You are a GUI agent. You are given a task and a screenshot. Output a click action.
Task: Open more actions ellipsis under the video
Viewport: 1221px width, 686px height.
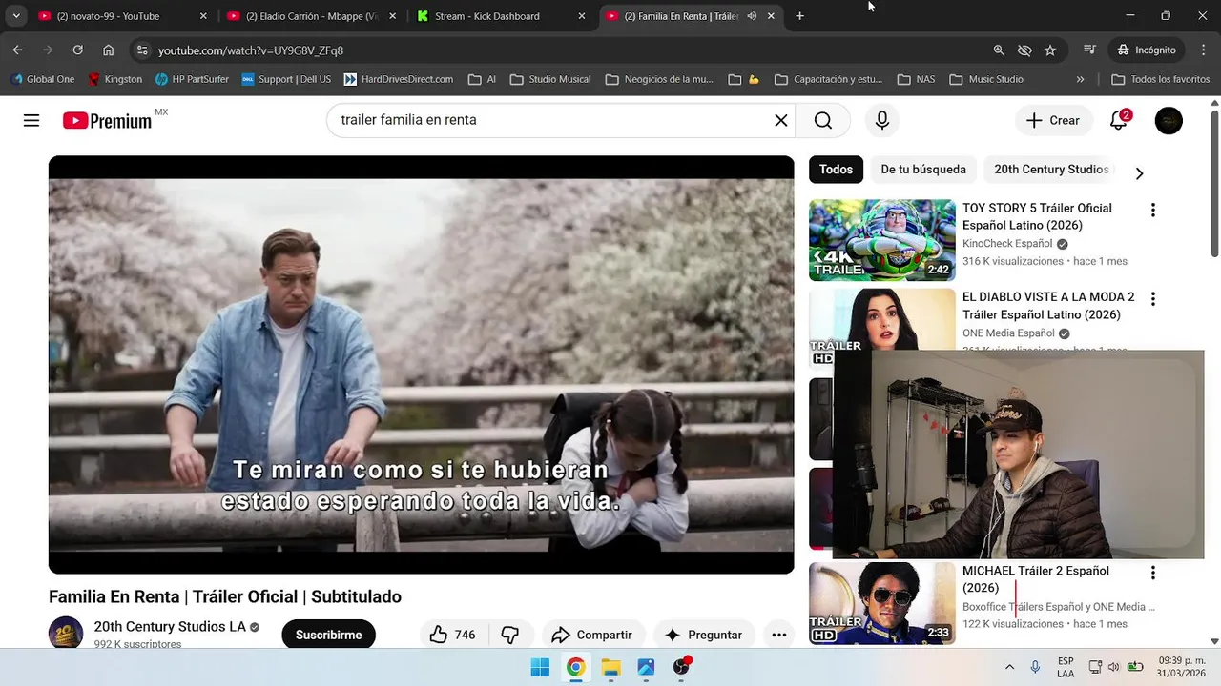778,635
